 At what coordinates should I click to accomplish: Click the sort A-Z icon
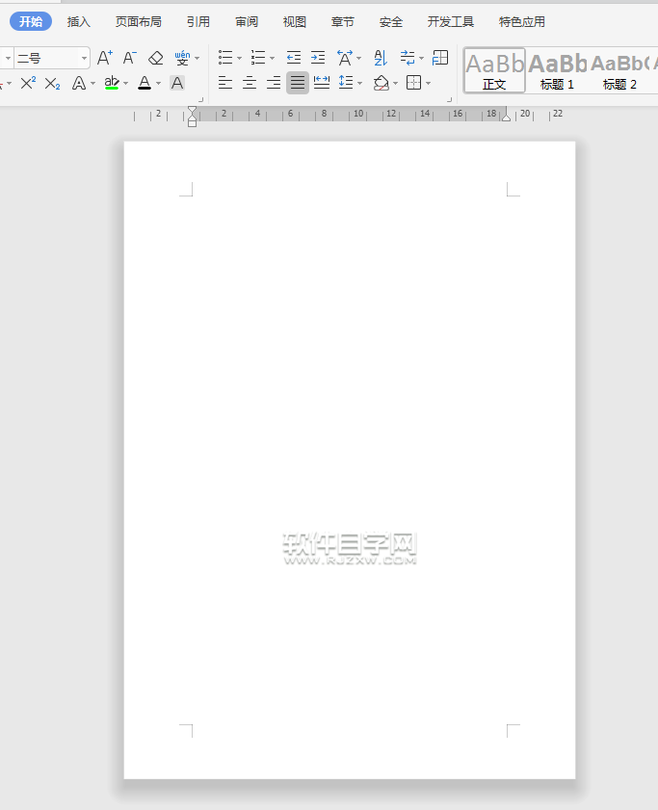pyautogui.click(x=380, y=58)
